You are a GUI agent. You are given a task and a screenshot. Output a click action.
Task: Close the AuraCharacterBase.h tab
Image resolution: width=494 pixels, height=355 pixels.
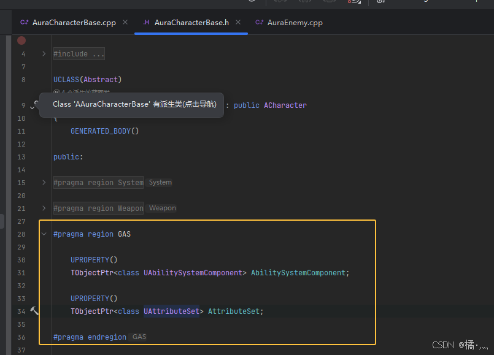(x=238, y=21)
